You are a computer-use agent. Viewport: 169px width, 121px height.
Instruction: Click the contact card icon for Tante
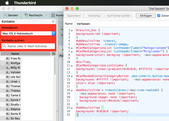point(8,95)
